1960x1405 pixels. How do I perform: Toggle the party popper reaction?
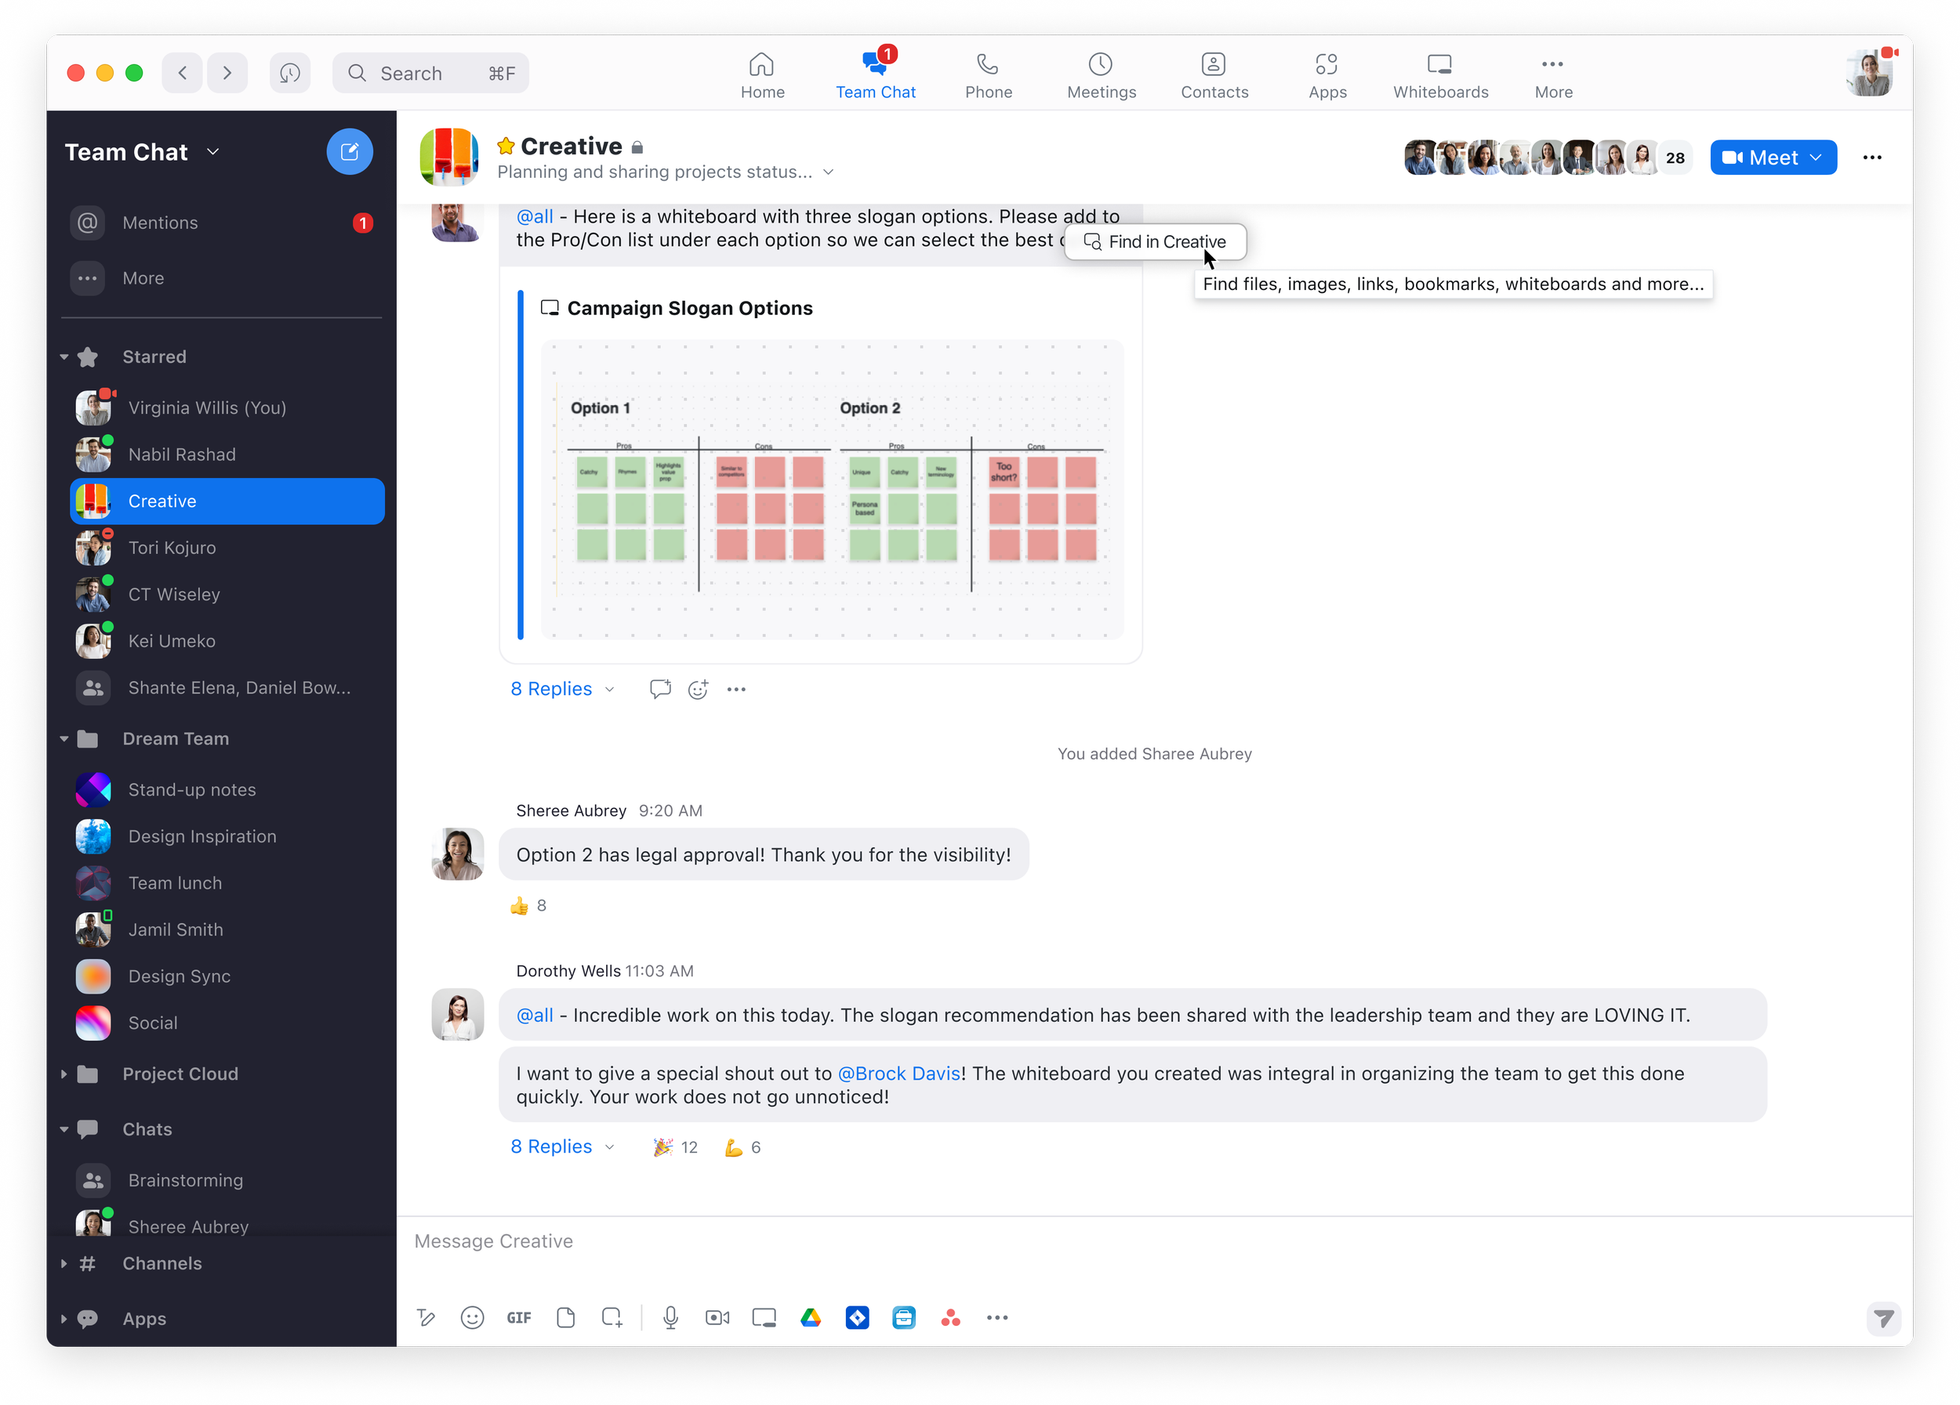(x=675, y=1146)
